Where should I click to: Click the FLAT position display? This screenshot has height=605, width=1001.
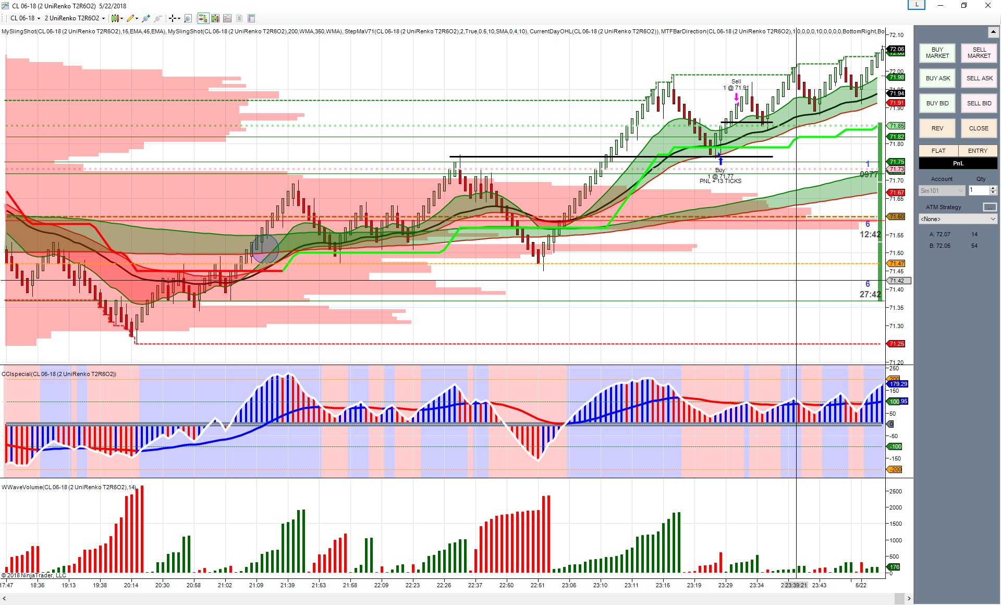pyautogui.click(x=938, y=151)
